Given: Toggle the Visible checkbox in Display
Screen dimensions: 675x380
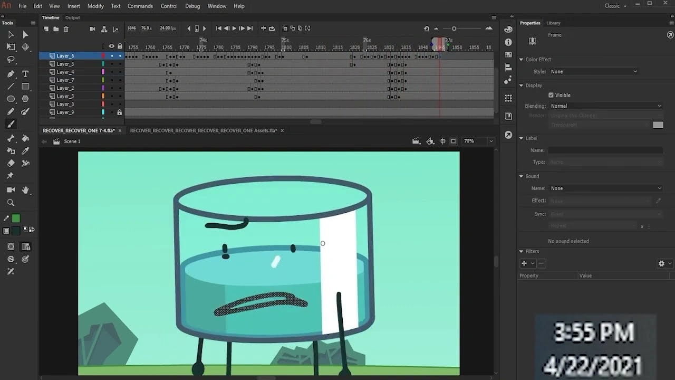Looking at the screenshot, I should pos(551,96).
